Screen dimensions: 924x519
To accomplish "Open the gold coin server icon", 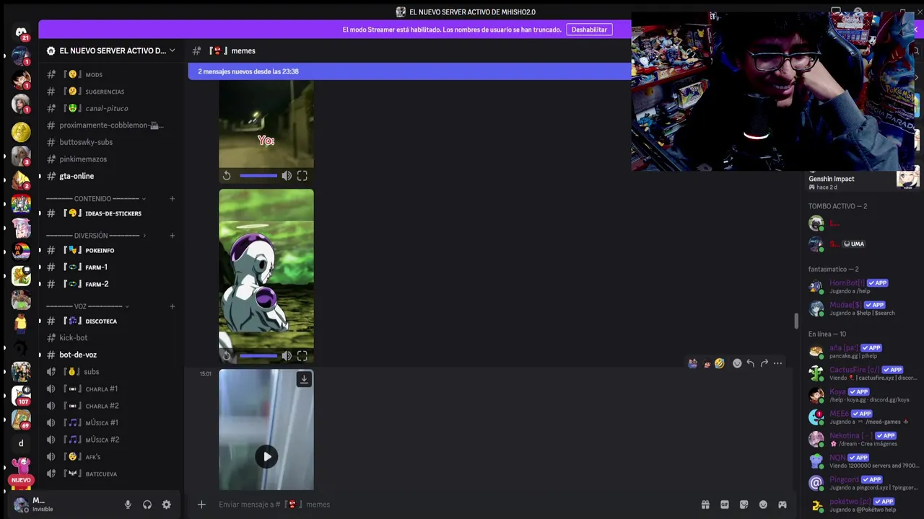I will (21, 131).
